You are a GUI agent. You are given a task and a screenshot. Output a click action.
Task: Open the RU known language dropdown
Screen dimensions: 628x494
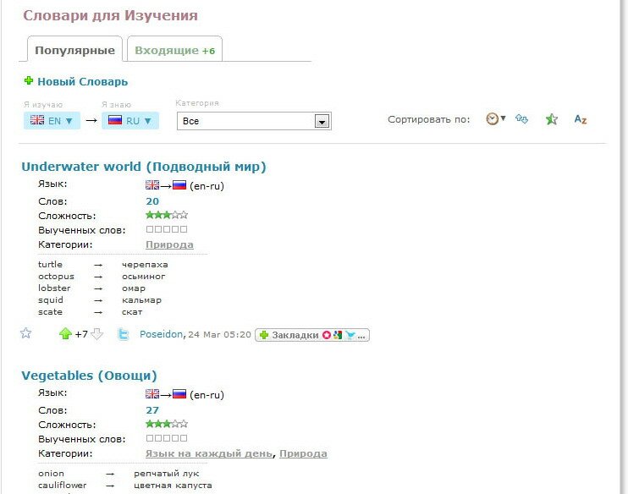(129, 121)
